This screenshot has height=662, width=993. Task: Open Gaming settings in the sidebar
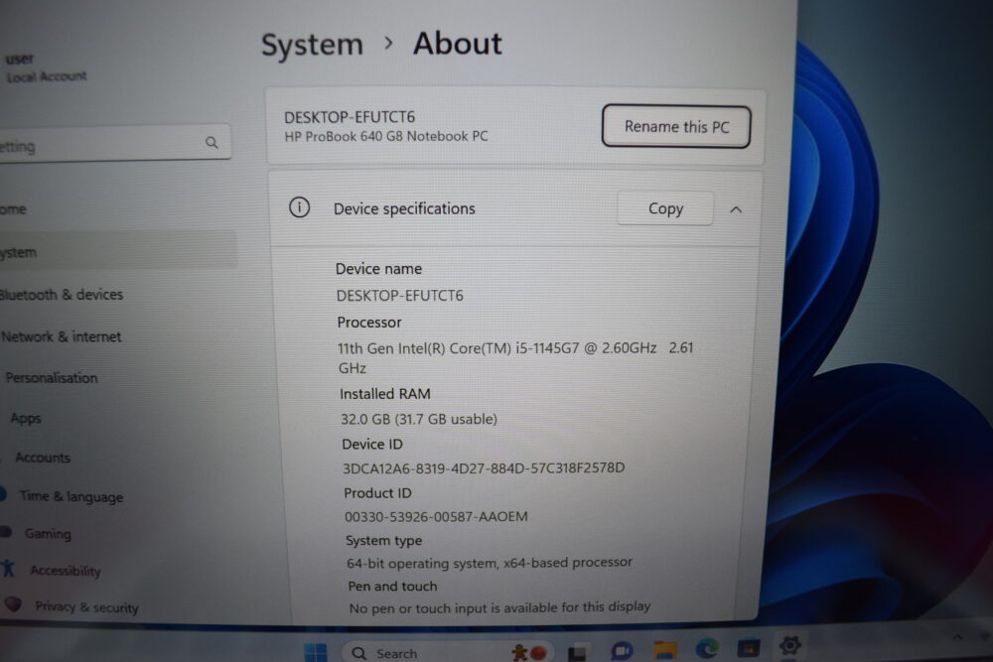coord(48,534)
